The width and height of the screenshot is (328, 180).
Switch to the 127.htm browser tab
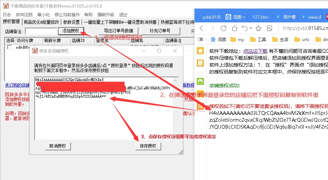pos(260,17)
